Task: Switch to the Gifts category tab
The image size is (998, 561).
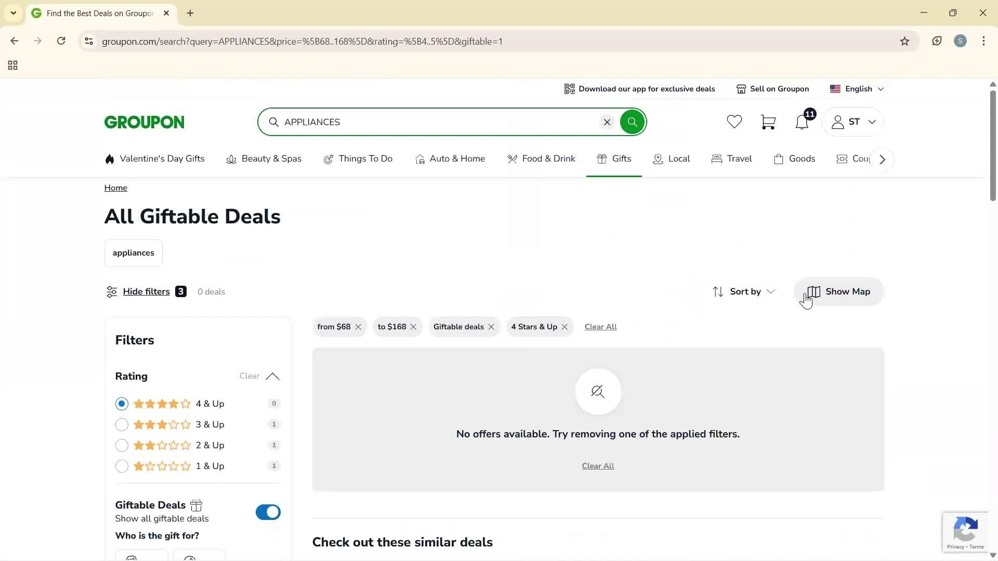Action: (614, 159)
